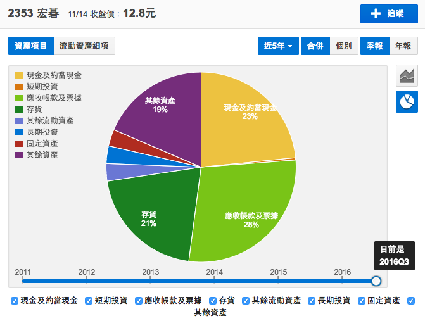Click the purple 其餘資產 legend swatch

click(x=19, y=155)
